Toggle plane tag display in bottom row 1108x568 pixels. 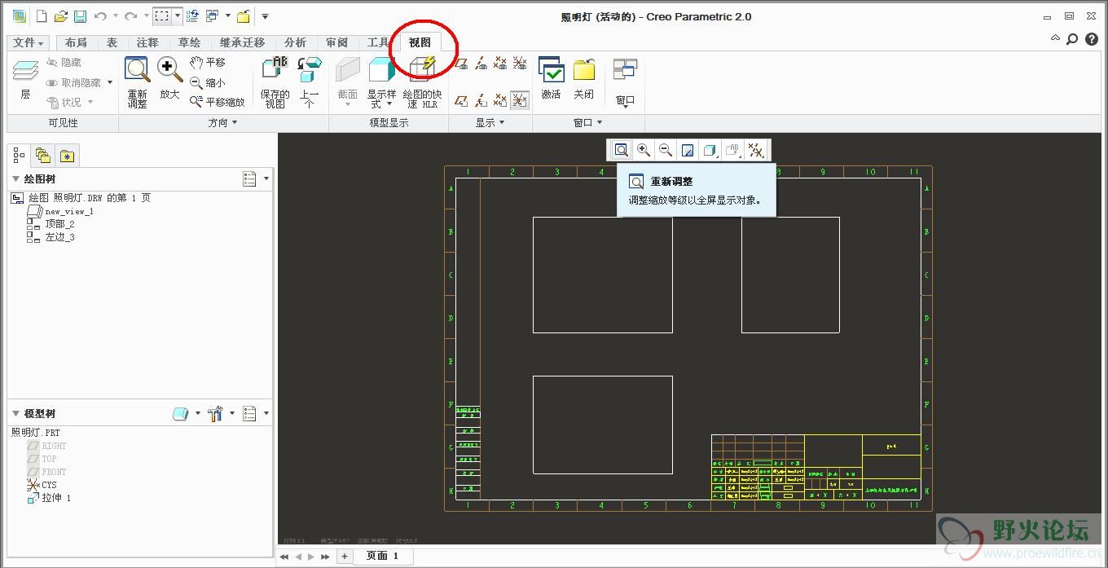(x=461, y=100)
